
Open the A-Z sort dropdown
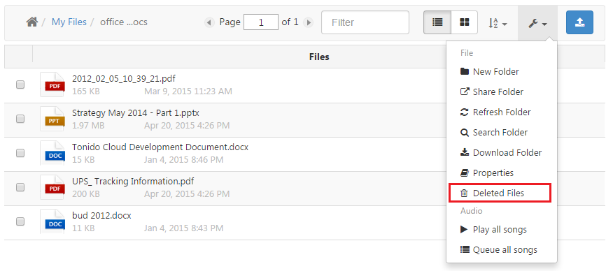(x=498, y=23)
